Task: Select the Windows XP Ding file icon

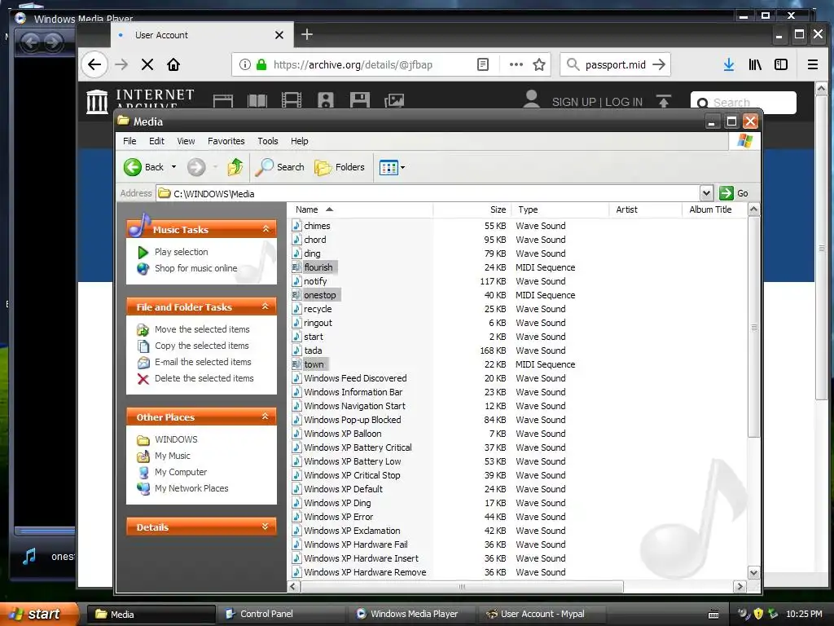Action: (296, 502)
